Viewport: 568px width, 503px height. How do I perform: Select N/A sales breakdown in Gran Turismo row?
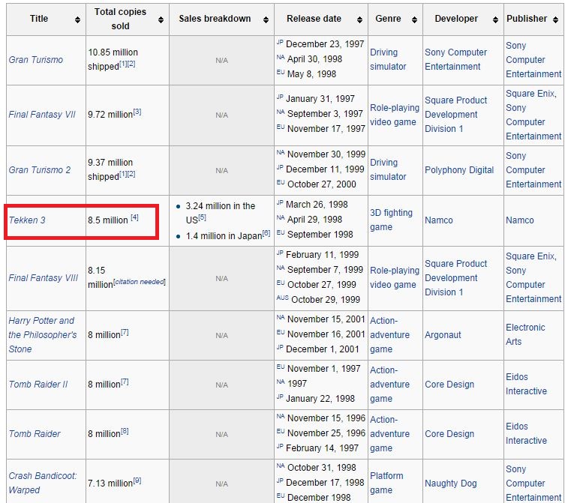(221, 61)
